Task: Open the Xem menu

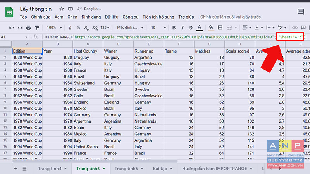Action: click(59, 17)
